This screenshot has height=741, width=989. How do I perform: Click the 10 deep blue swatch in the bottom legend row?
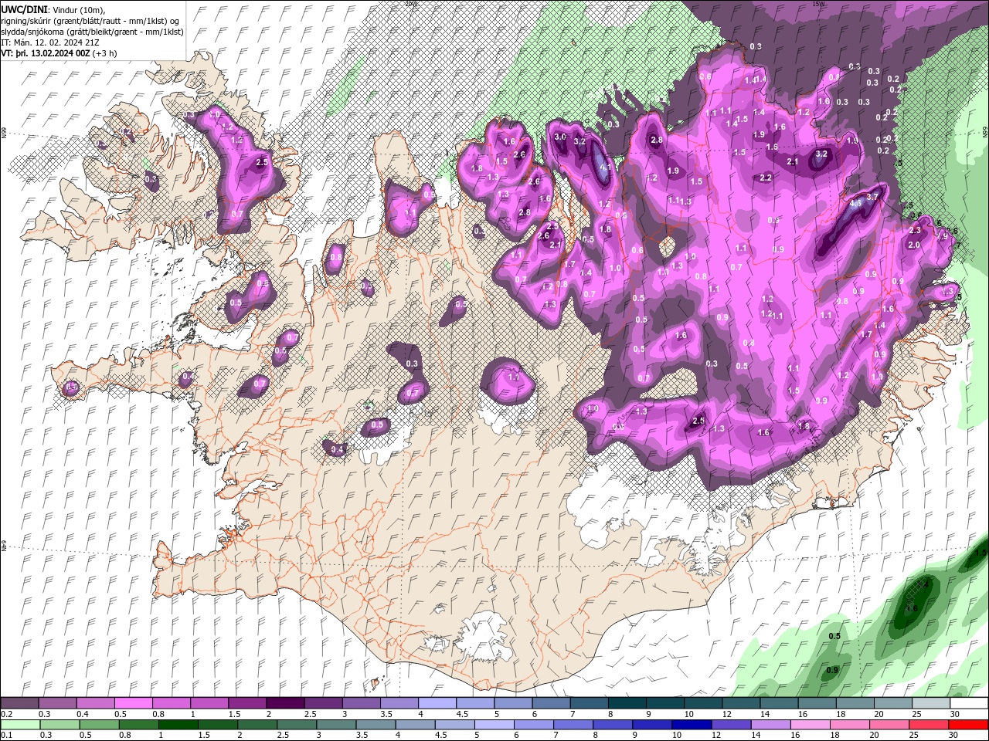(x=692, y=725)
